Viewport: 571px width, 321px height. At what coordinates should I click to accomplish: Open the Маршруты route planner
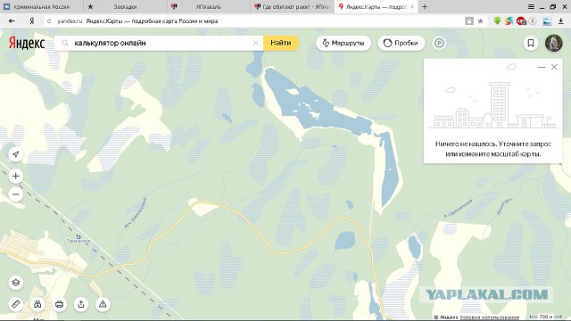[x=343, y=43]
